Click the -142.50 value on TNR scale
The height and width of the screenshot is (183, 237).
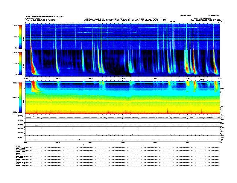16,97
